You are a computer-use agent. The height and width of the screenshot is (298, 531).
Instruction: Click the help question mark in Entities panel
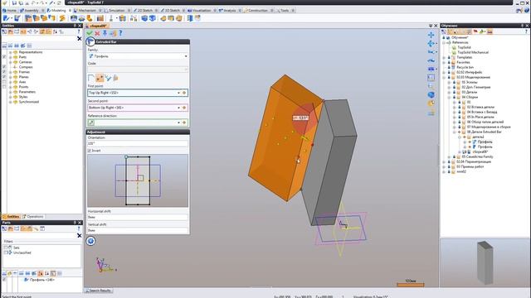click(x=79, y=31)
